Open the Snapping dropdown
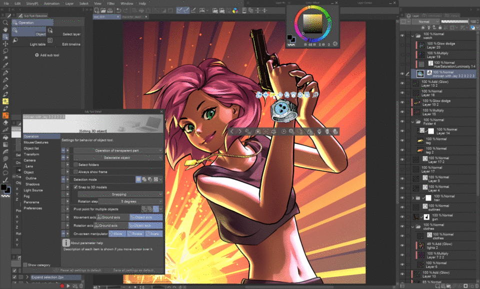Viewport: 480px width, 289px height. point(120,194)
